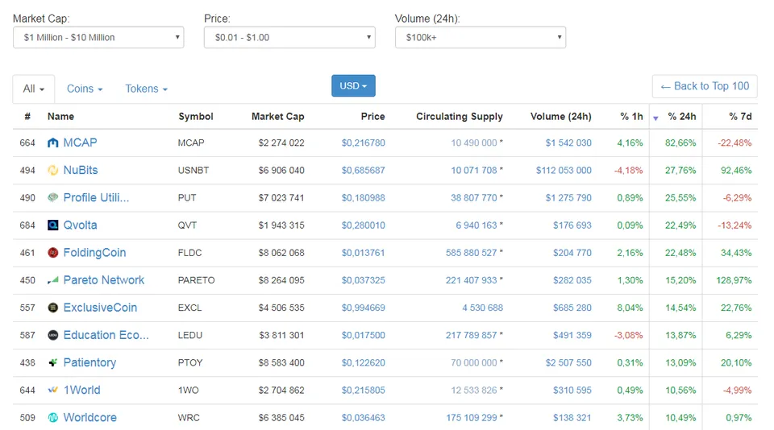Open the NuBits coin page link
The image size is (774, 430).
coord(81,170)
